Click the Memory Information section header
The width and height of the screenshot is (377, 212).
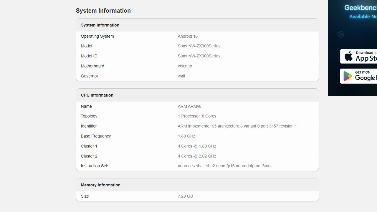(100, 185)
